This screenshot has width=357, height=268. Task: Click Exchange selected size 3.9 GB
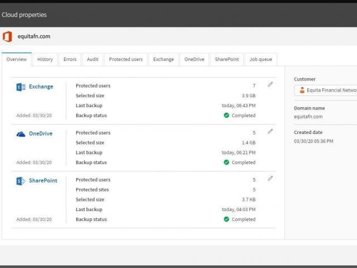pos(249,95)
